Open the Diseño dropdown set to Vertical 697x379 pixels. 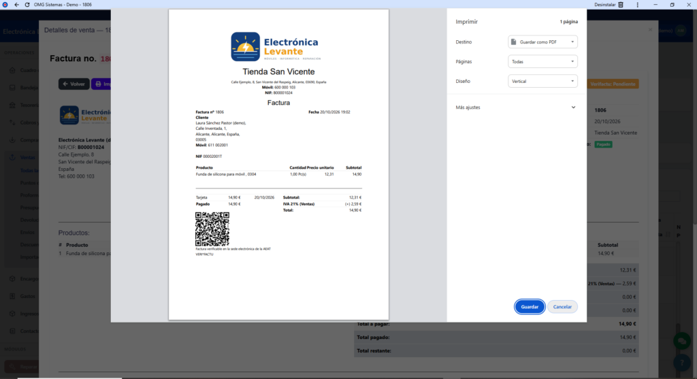pos(542,81)
